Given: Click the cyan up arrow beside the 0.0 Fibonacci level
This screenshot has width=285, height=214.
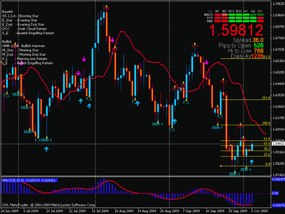Looking at the screenshot, I should [252, 162].
